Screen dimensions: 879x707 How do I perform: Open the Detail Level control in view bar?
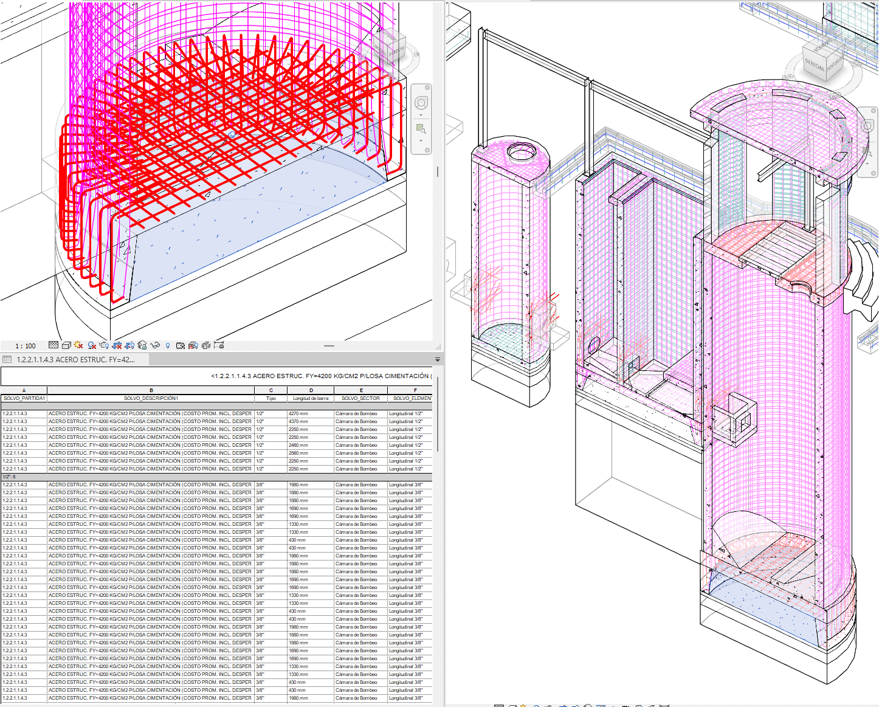(53, 345)
